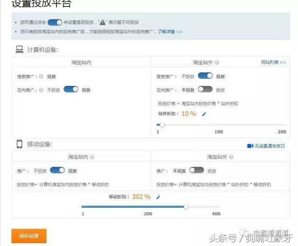Edit 站外折扣 with the pencil icon
Screen dimensions: 298x246
coord(204,114)
